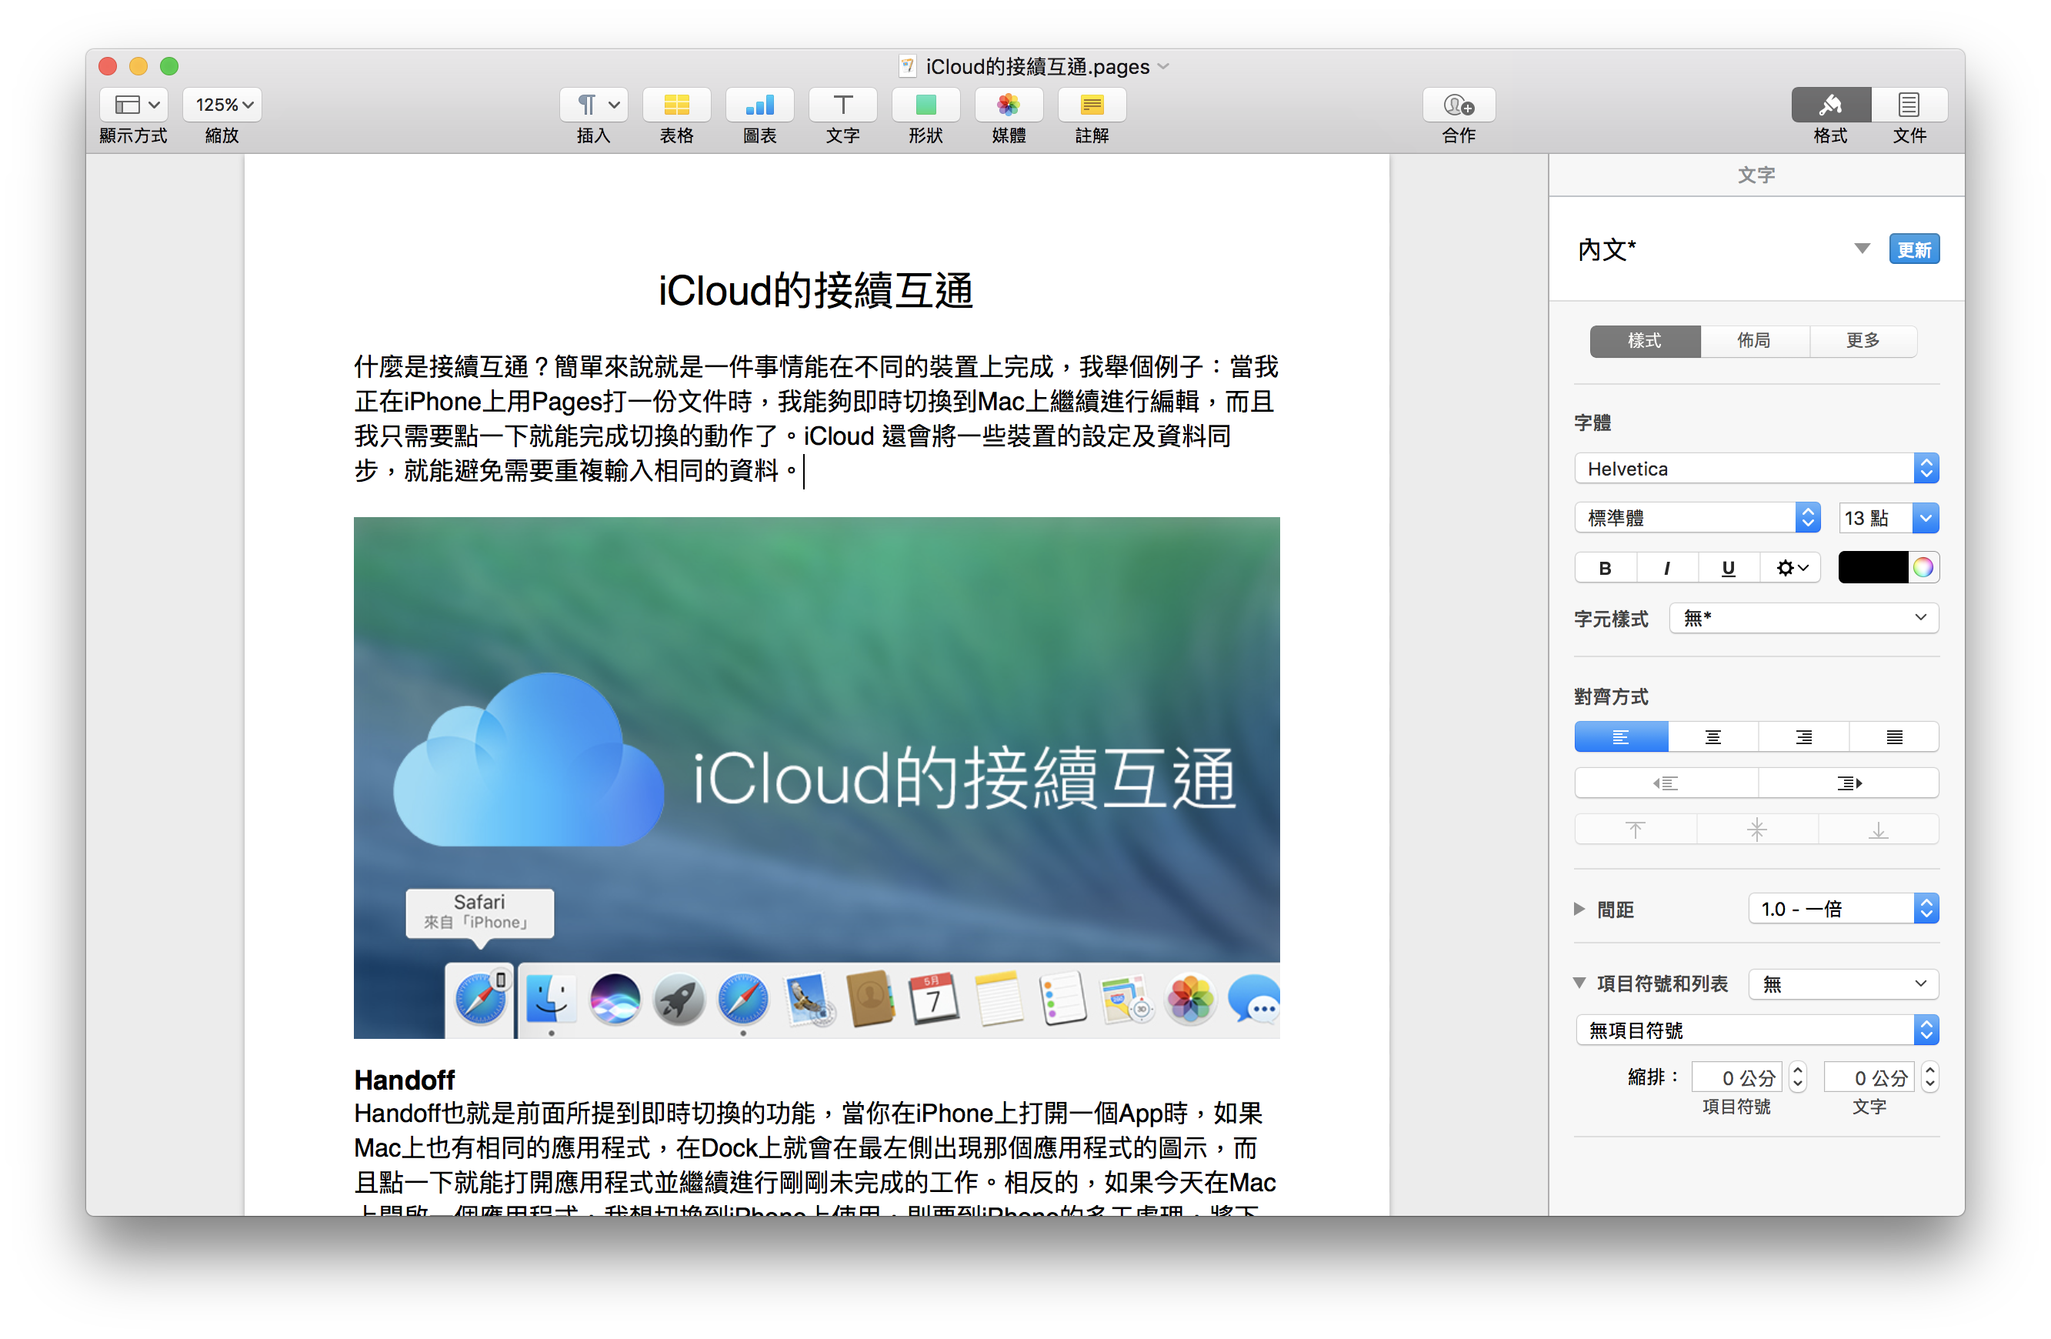
Task: Open the color wheel picker
Action: coord(1923,568)
